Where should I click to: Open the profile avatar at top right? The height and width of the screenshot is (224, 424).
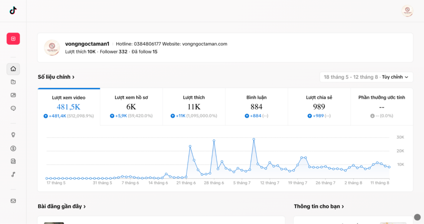pos(407,11)
